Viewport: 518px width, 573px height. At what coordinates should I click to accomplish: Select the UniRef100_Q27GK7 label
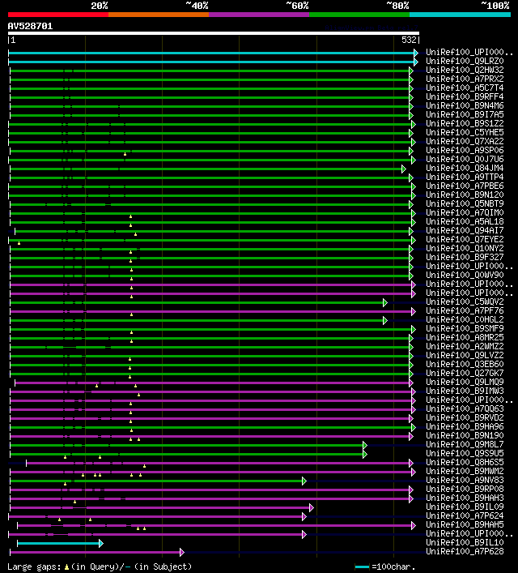465,373
